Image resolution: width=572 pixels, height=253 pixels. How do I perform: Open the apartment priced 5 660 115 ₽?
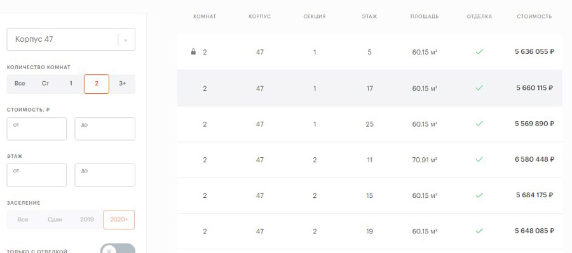click(369, 88)
